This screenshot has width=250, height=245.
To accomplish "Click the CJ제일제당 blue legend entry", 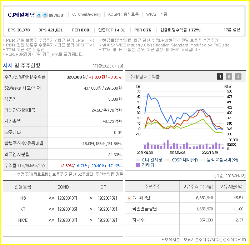I will coord(149,160).
